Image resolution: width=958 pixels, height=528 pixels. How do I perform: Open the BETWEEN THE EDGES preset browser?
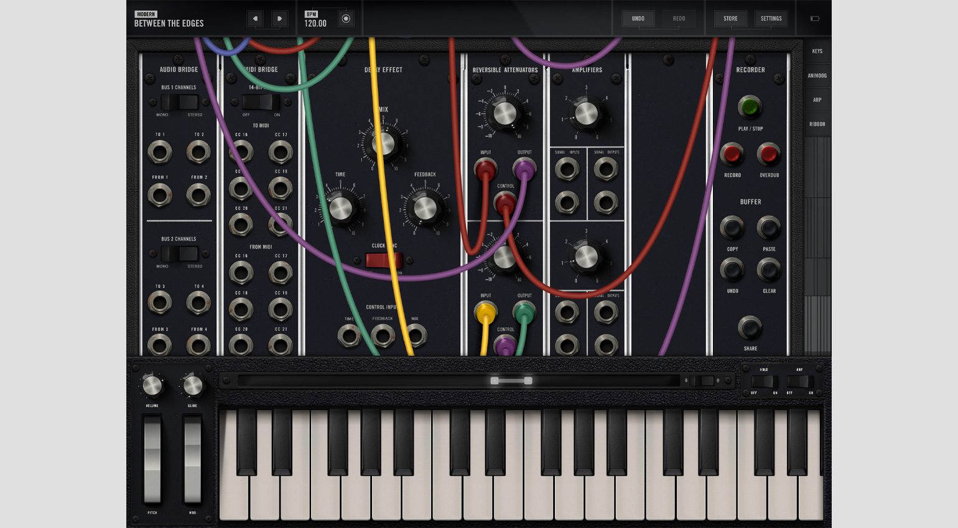coord(169,20)
